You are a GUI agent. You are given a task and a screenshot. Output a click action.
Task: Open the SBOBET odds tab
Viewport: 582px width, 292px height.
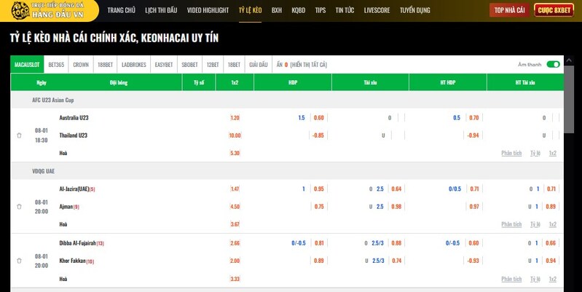click(189, 64)
